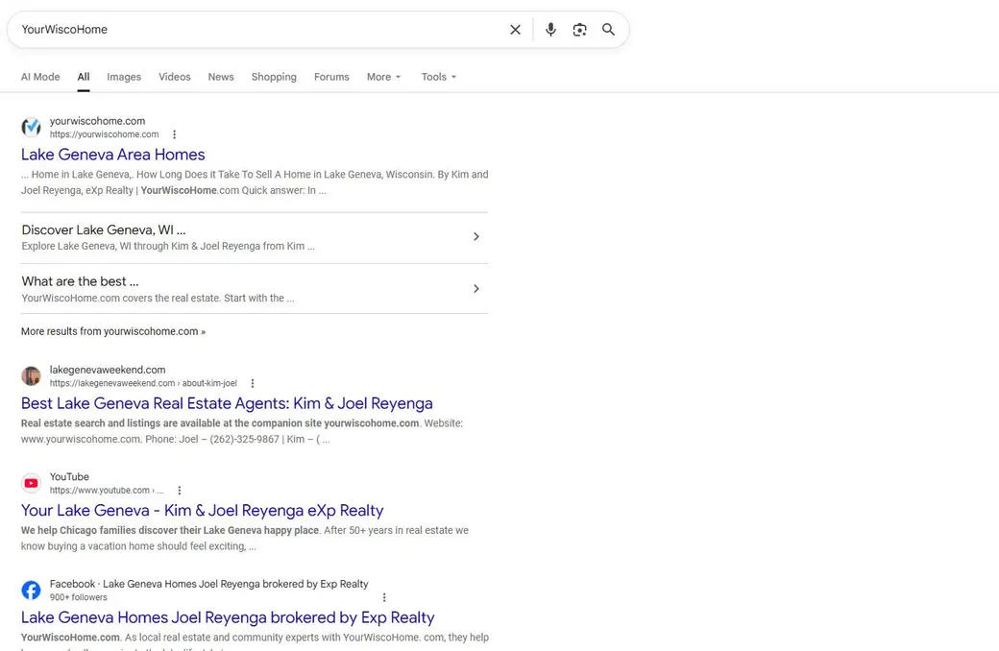Switch to the News tab
The image size is (999, 651).
(220, 77)
